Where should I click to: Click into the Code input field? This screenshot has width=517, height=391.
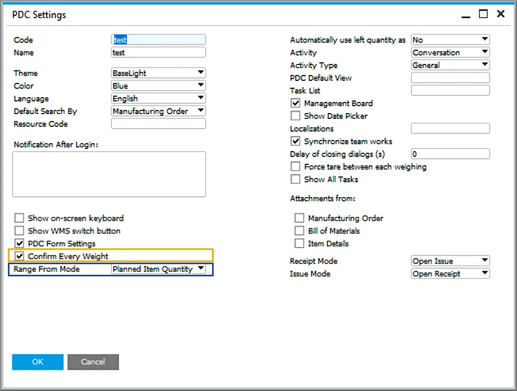[158, 40]
